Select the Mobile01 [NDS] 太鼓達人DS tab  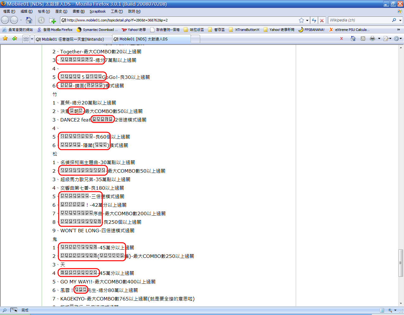tap(151, 39)
